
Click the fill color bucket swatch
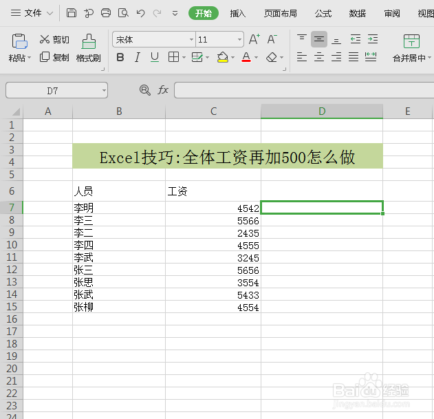click(x=223, y=57)
